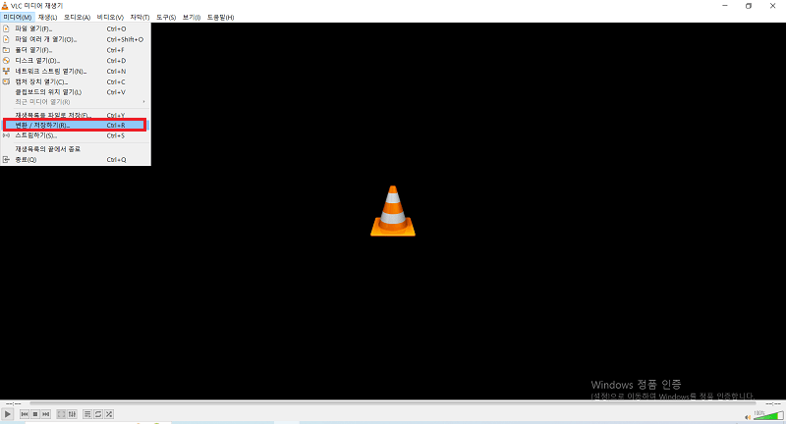
Task: Toggle 재생목록의 끝에서 종료 option
Action: click(x=76, y=149)
